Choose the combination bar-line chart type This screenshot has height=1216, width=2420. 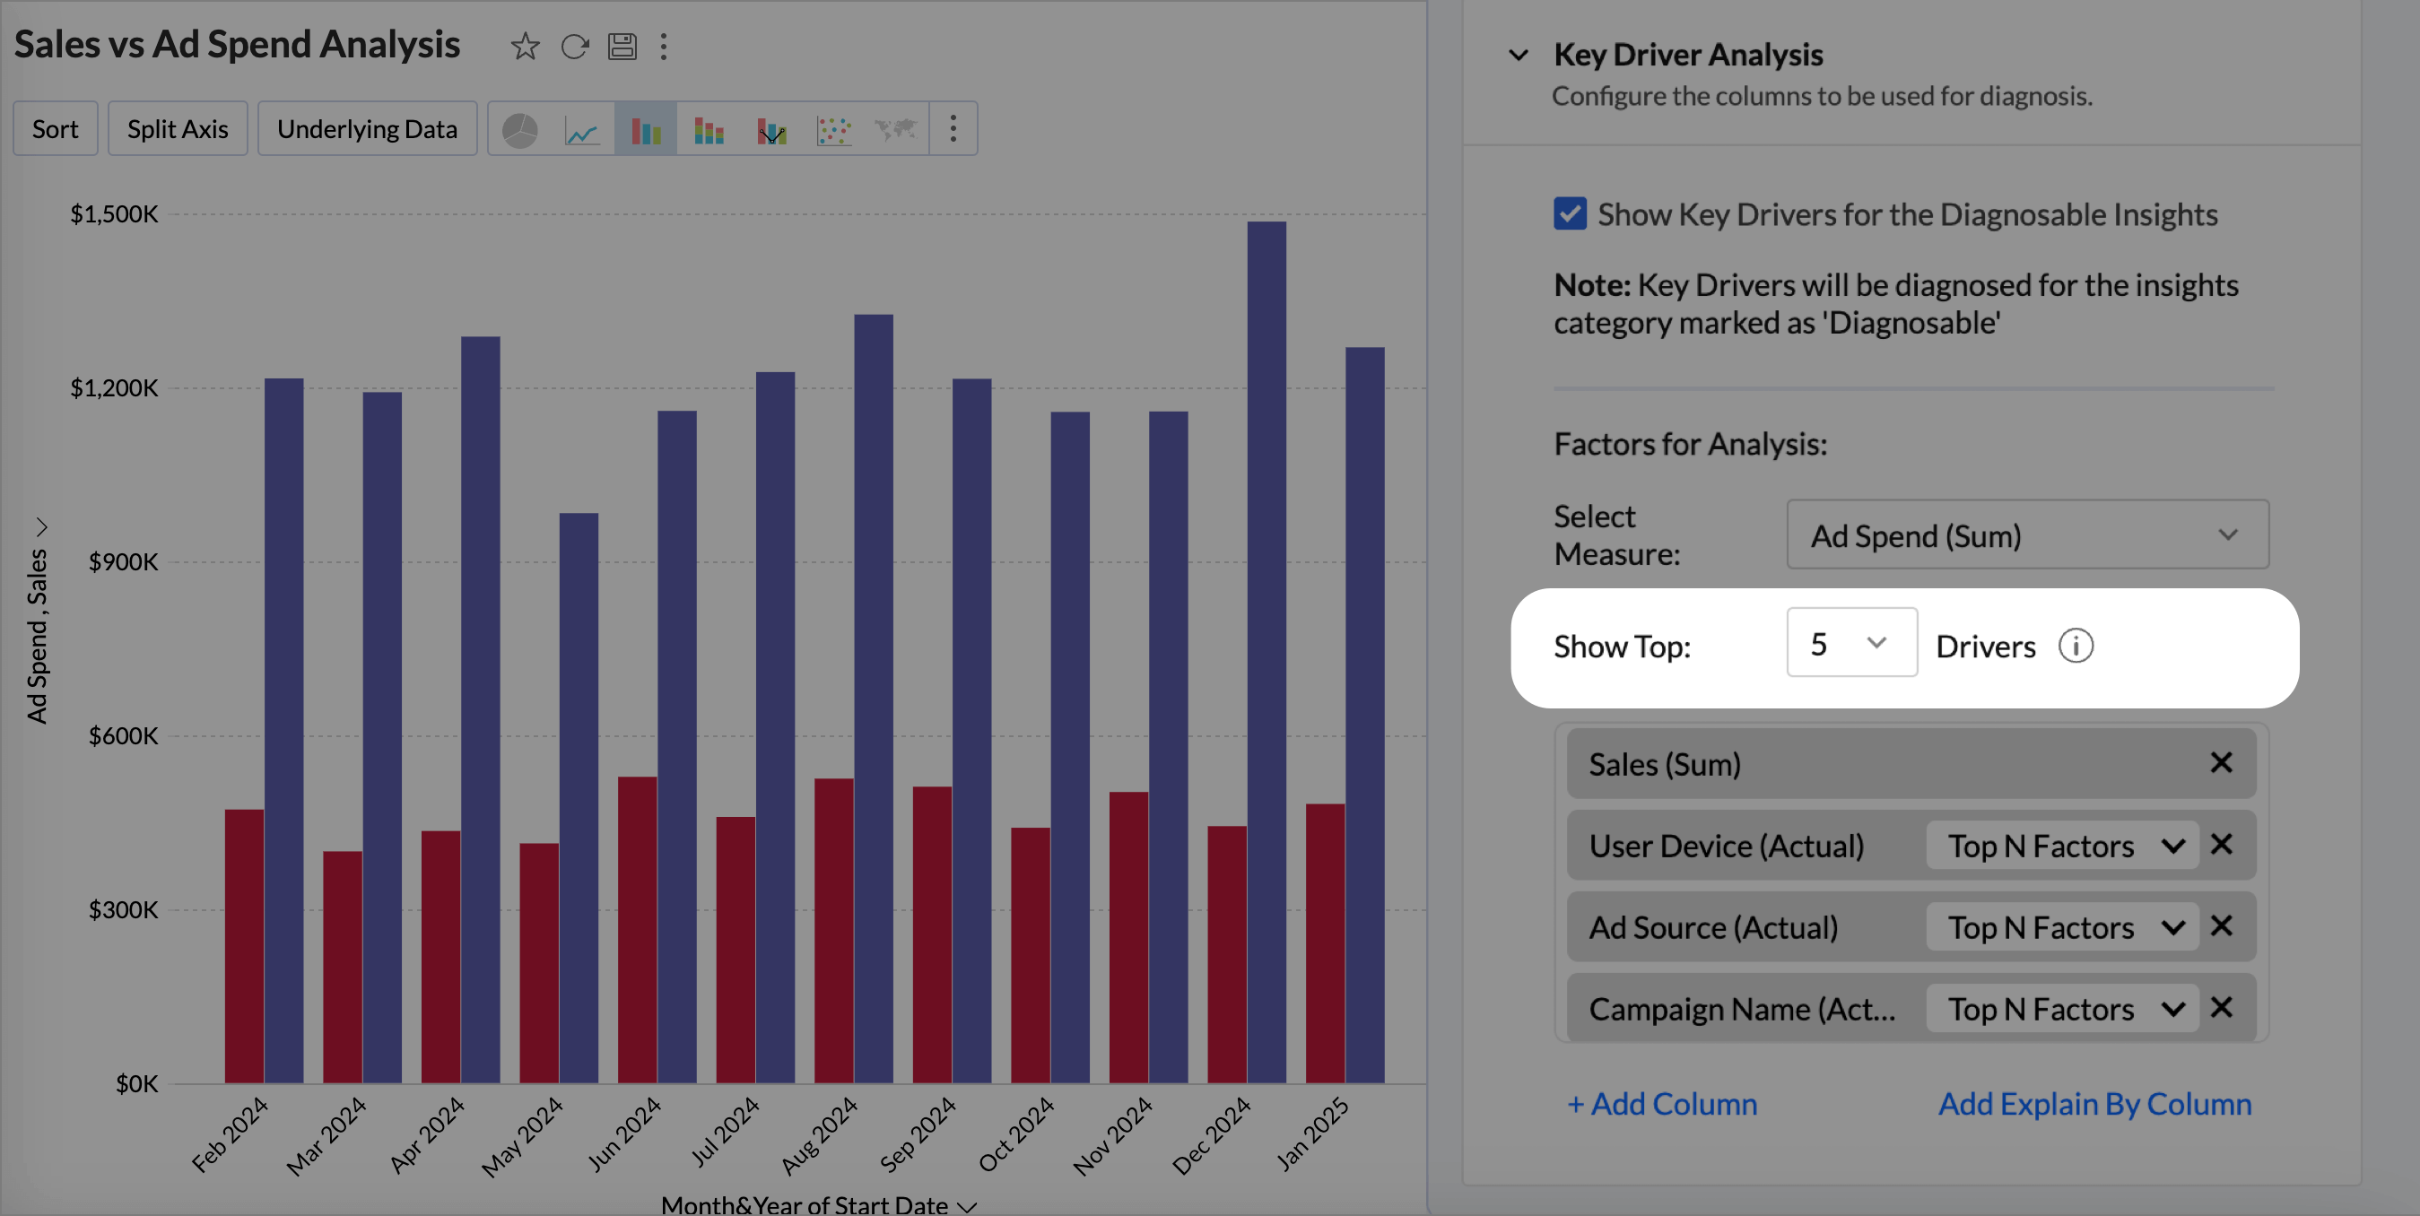771,130
